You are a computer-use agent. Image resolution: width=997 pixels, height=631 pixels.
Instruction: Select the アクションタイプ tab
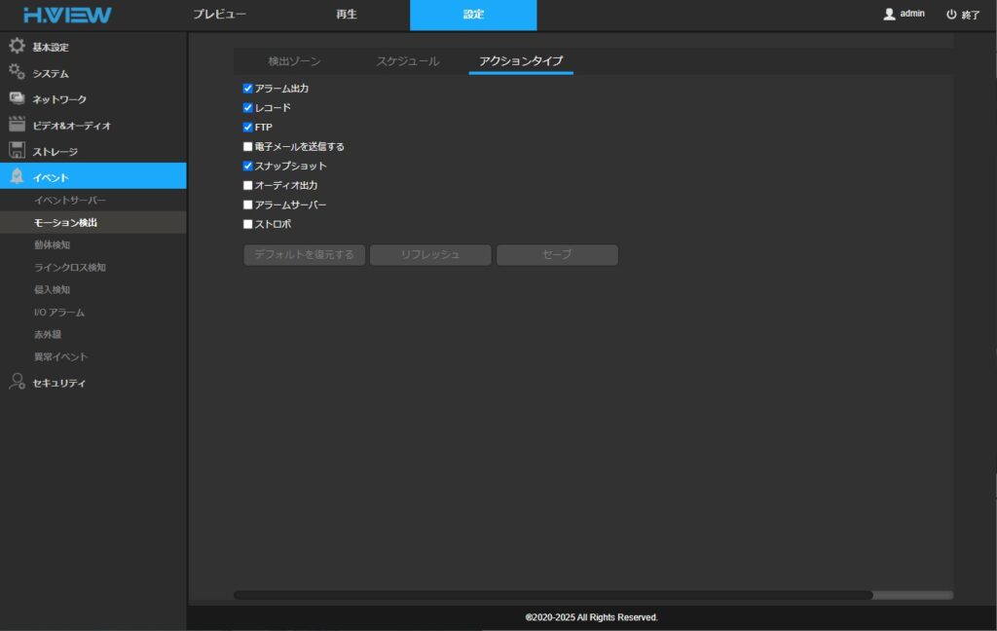(521, 61)
